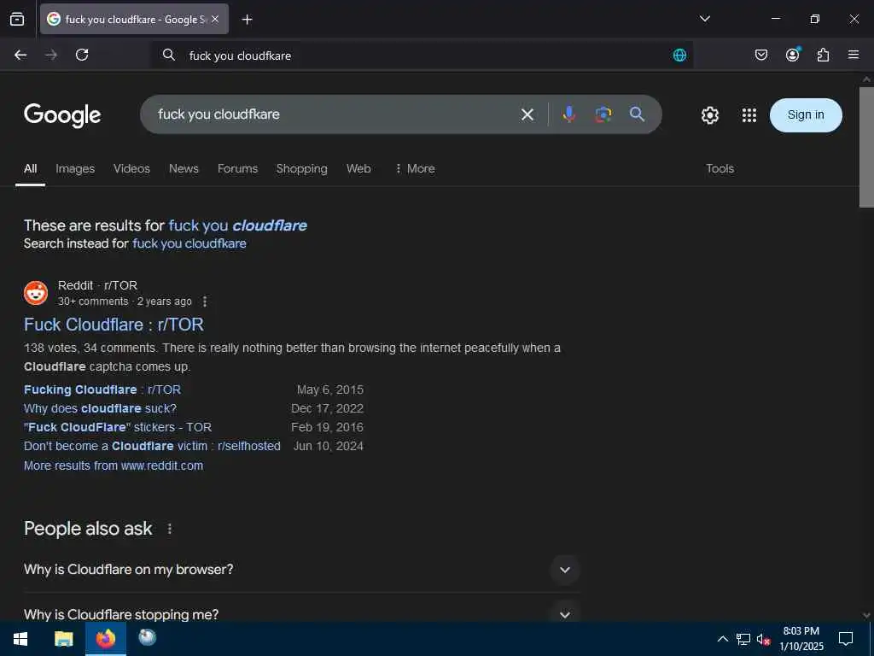This screenshot has width=874, height=656.
Task: Go back to previous page
Action: [20, 55]
